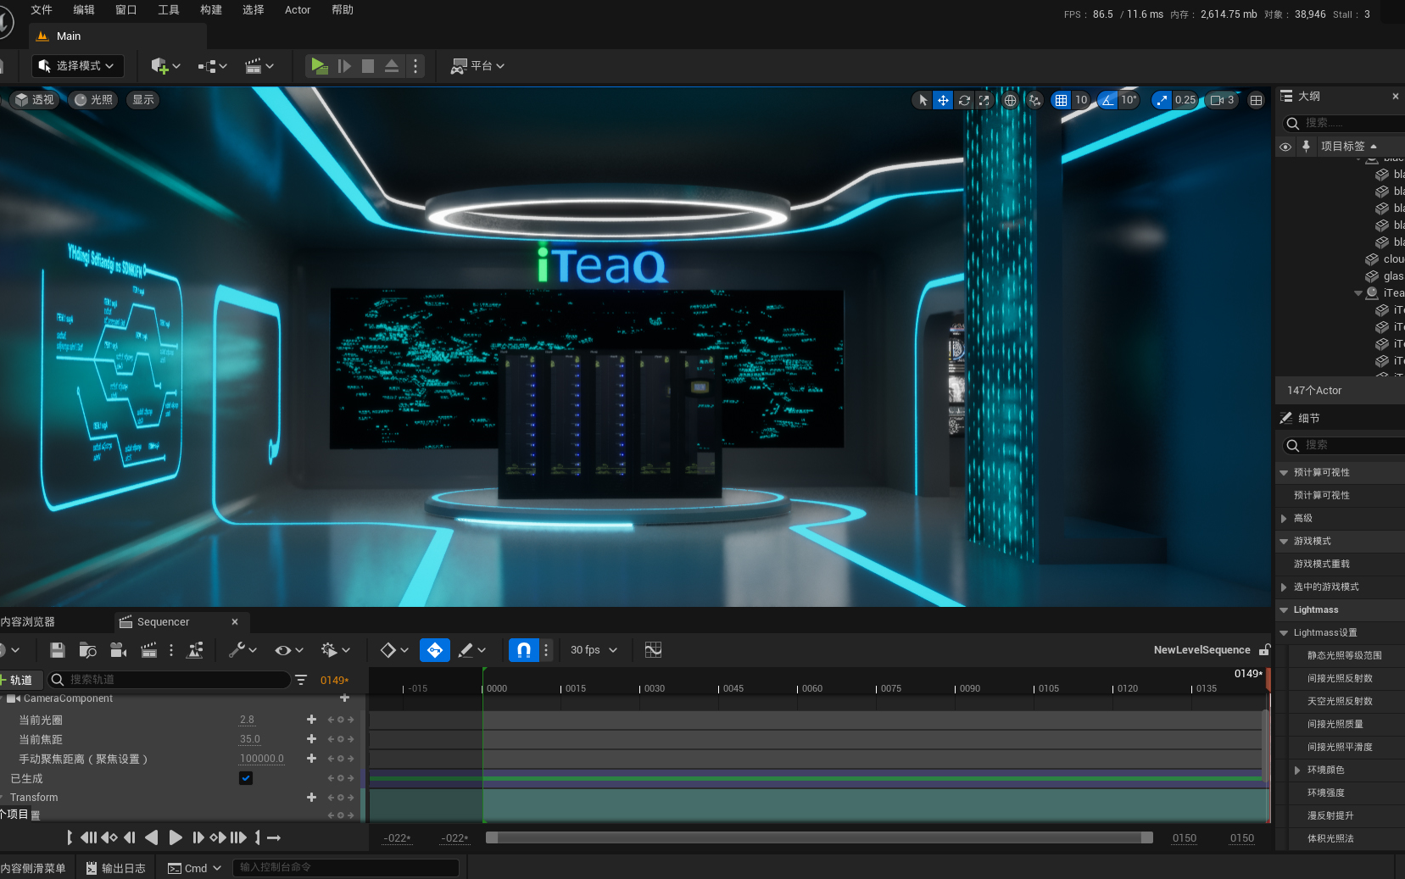The width and height of the screenshot is (1405, 879).
Task: Open the 30 fps frame rate dropdown
Action: pyautogui.click(x=594, y=650)
